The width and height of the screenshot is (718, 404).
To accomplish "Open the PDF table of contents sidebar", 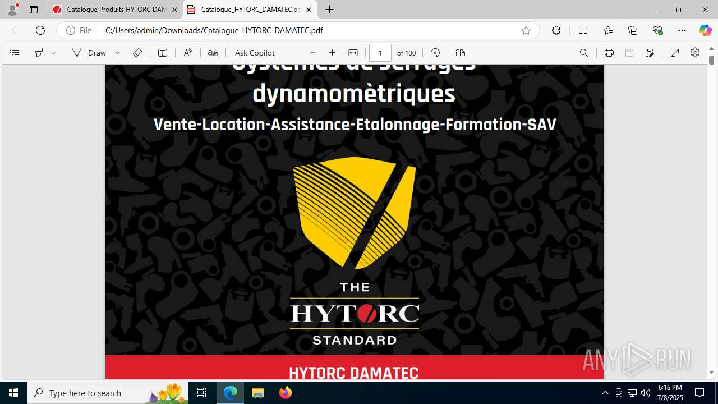I will pyautogui.click(x=15, y=53).
